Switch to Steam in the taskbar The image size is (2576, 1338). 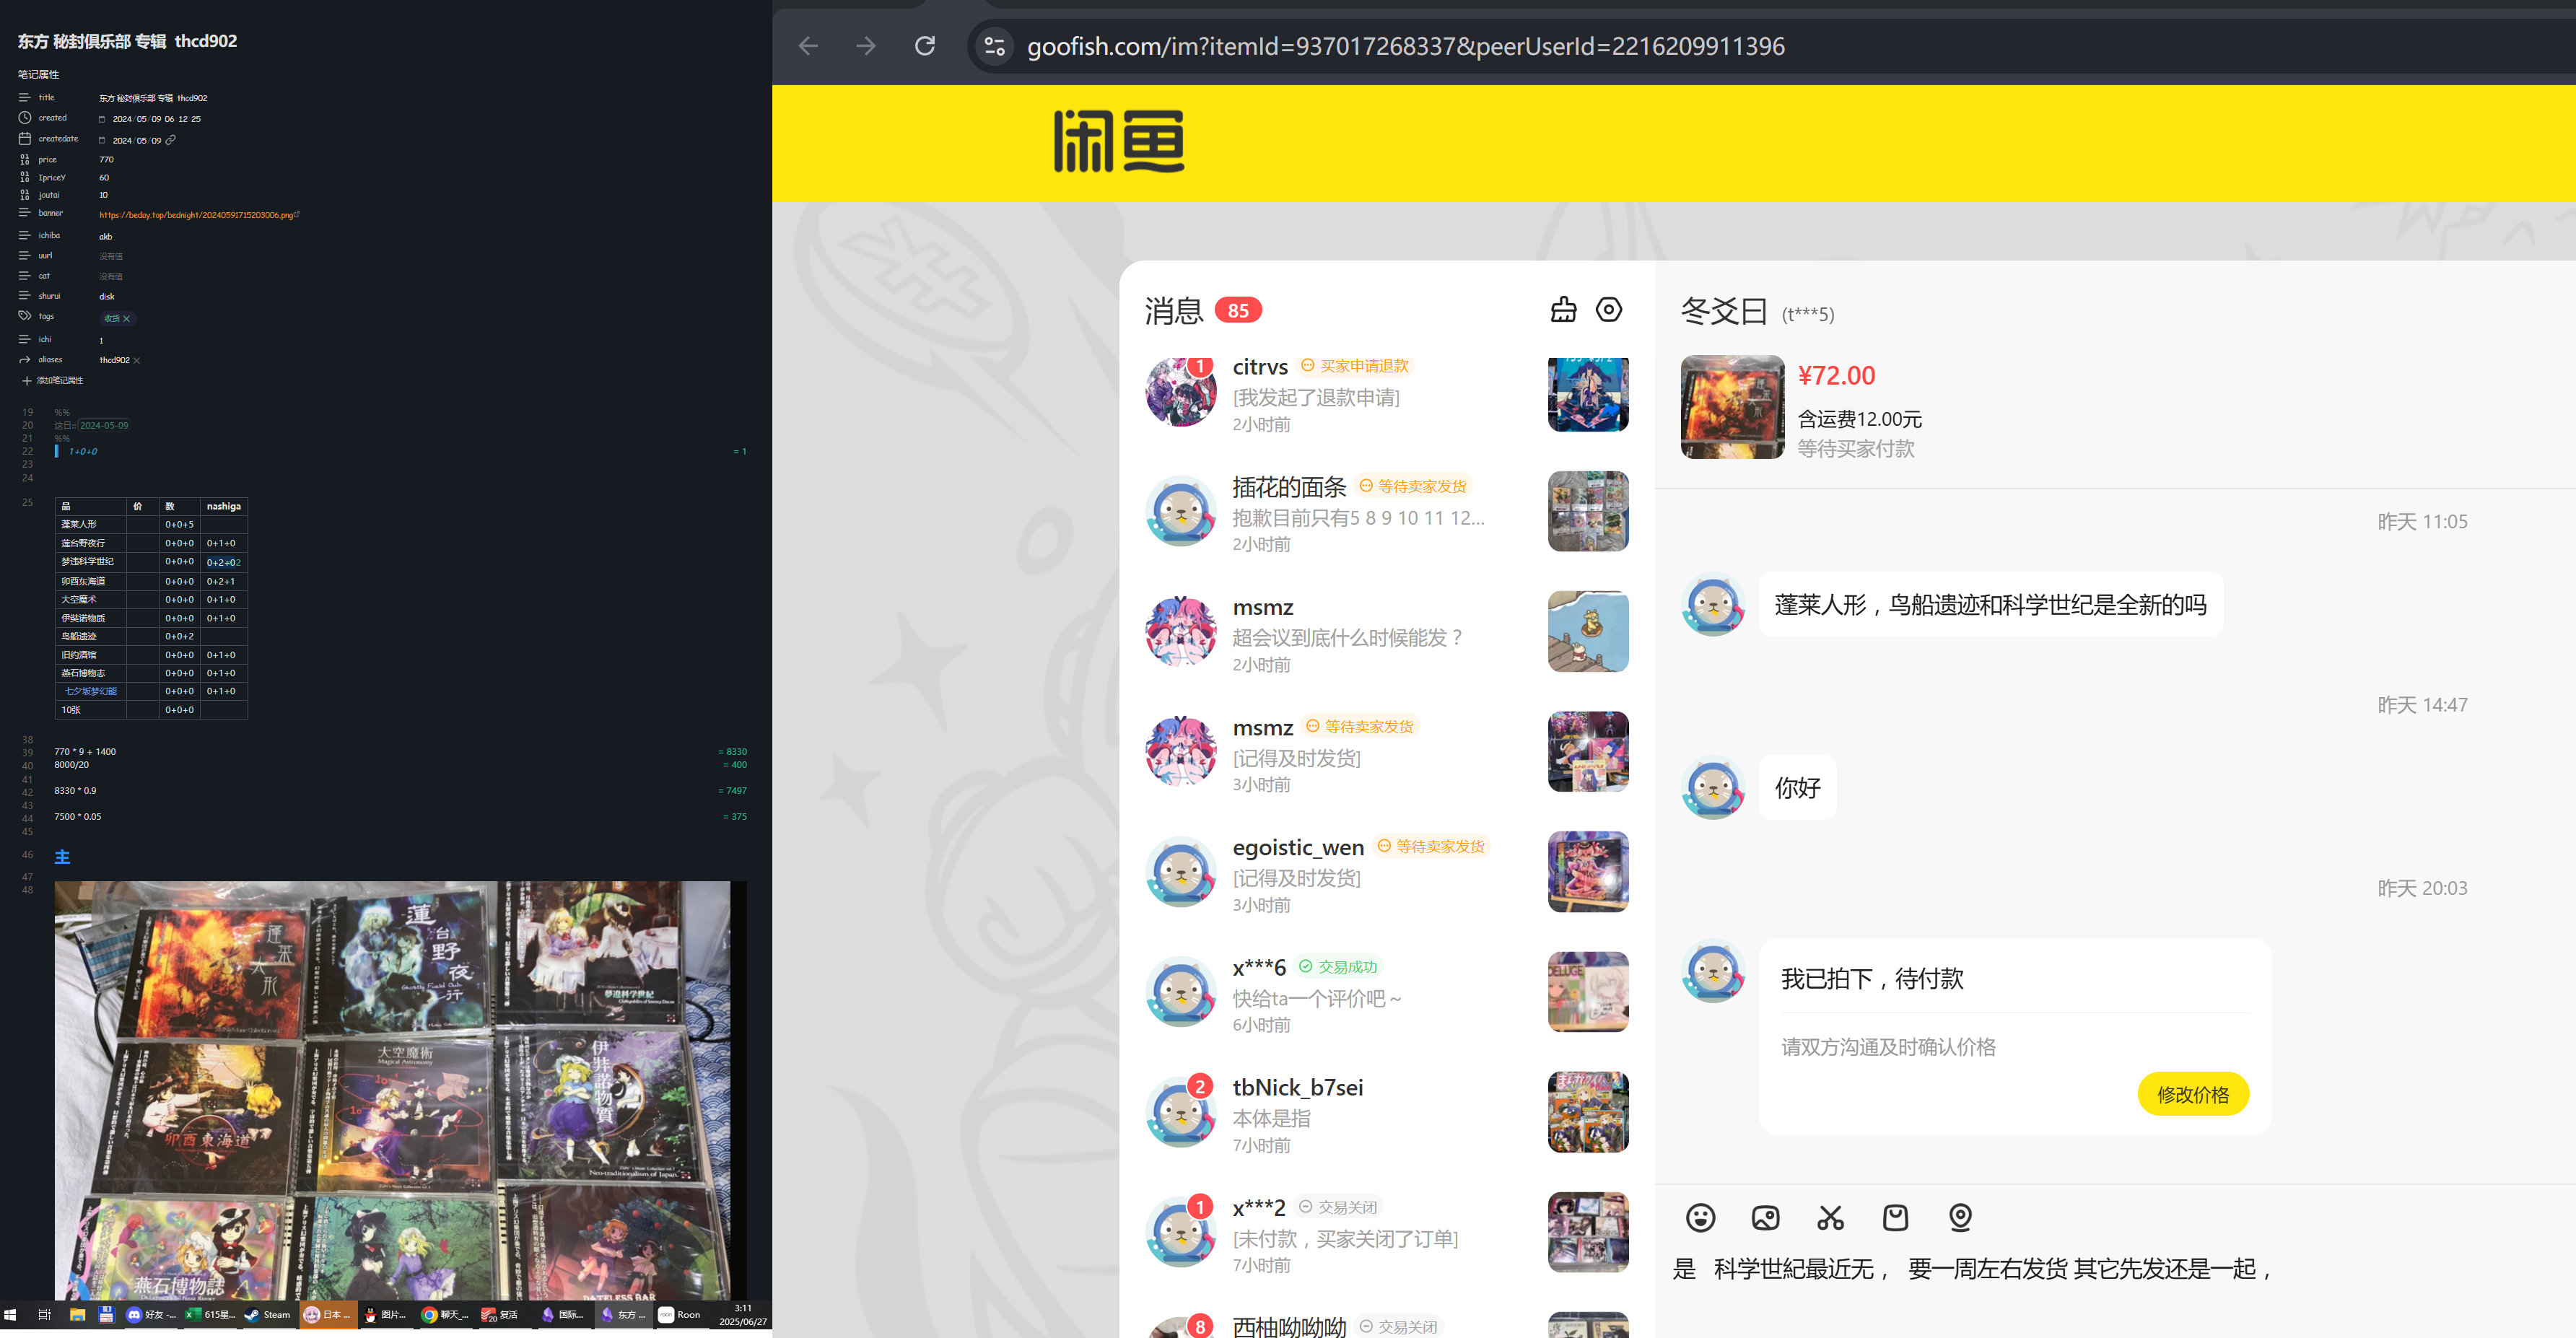pyautogui.click(x=268, y=1315)
